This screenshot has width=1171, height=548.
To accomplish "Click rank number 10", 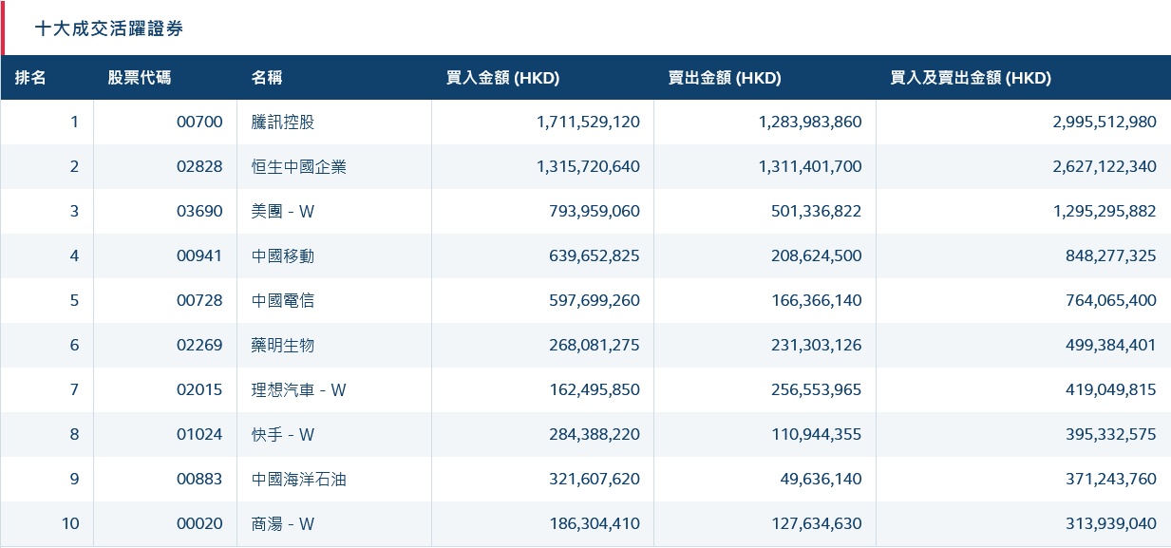I will (70, 523).
